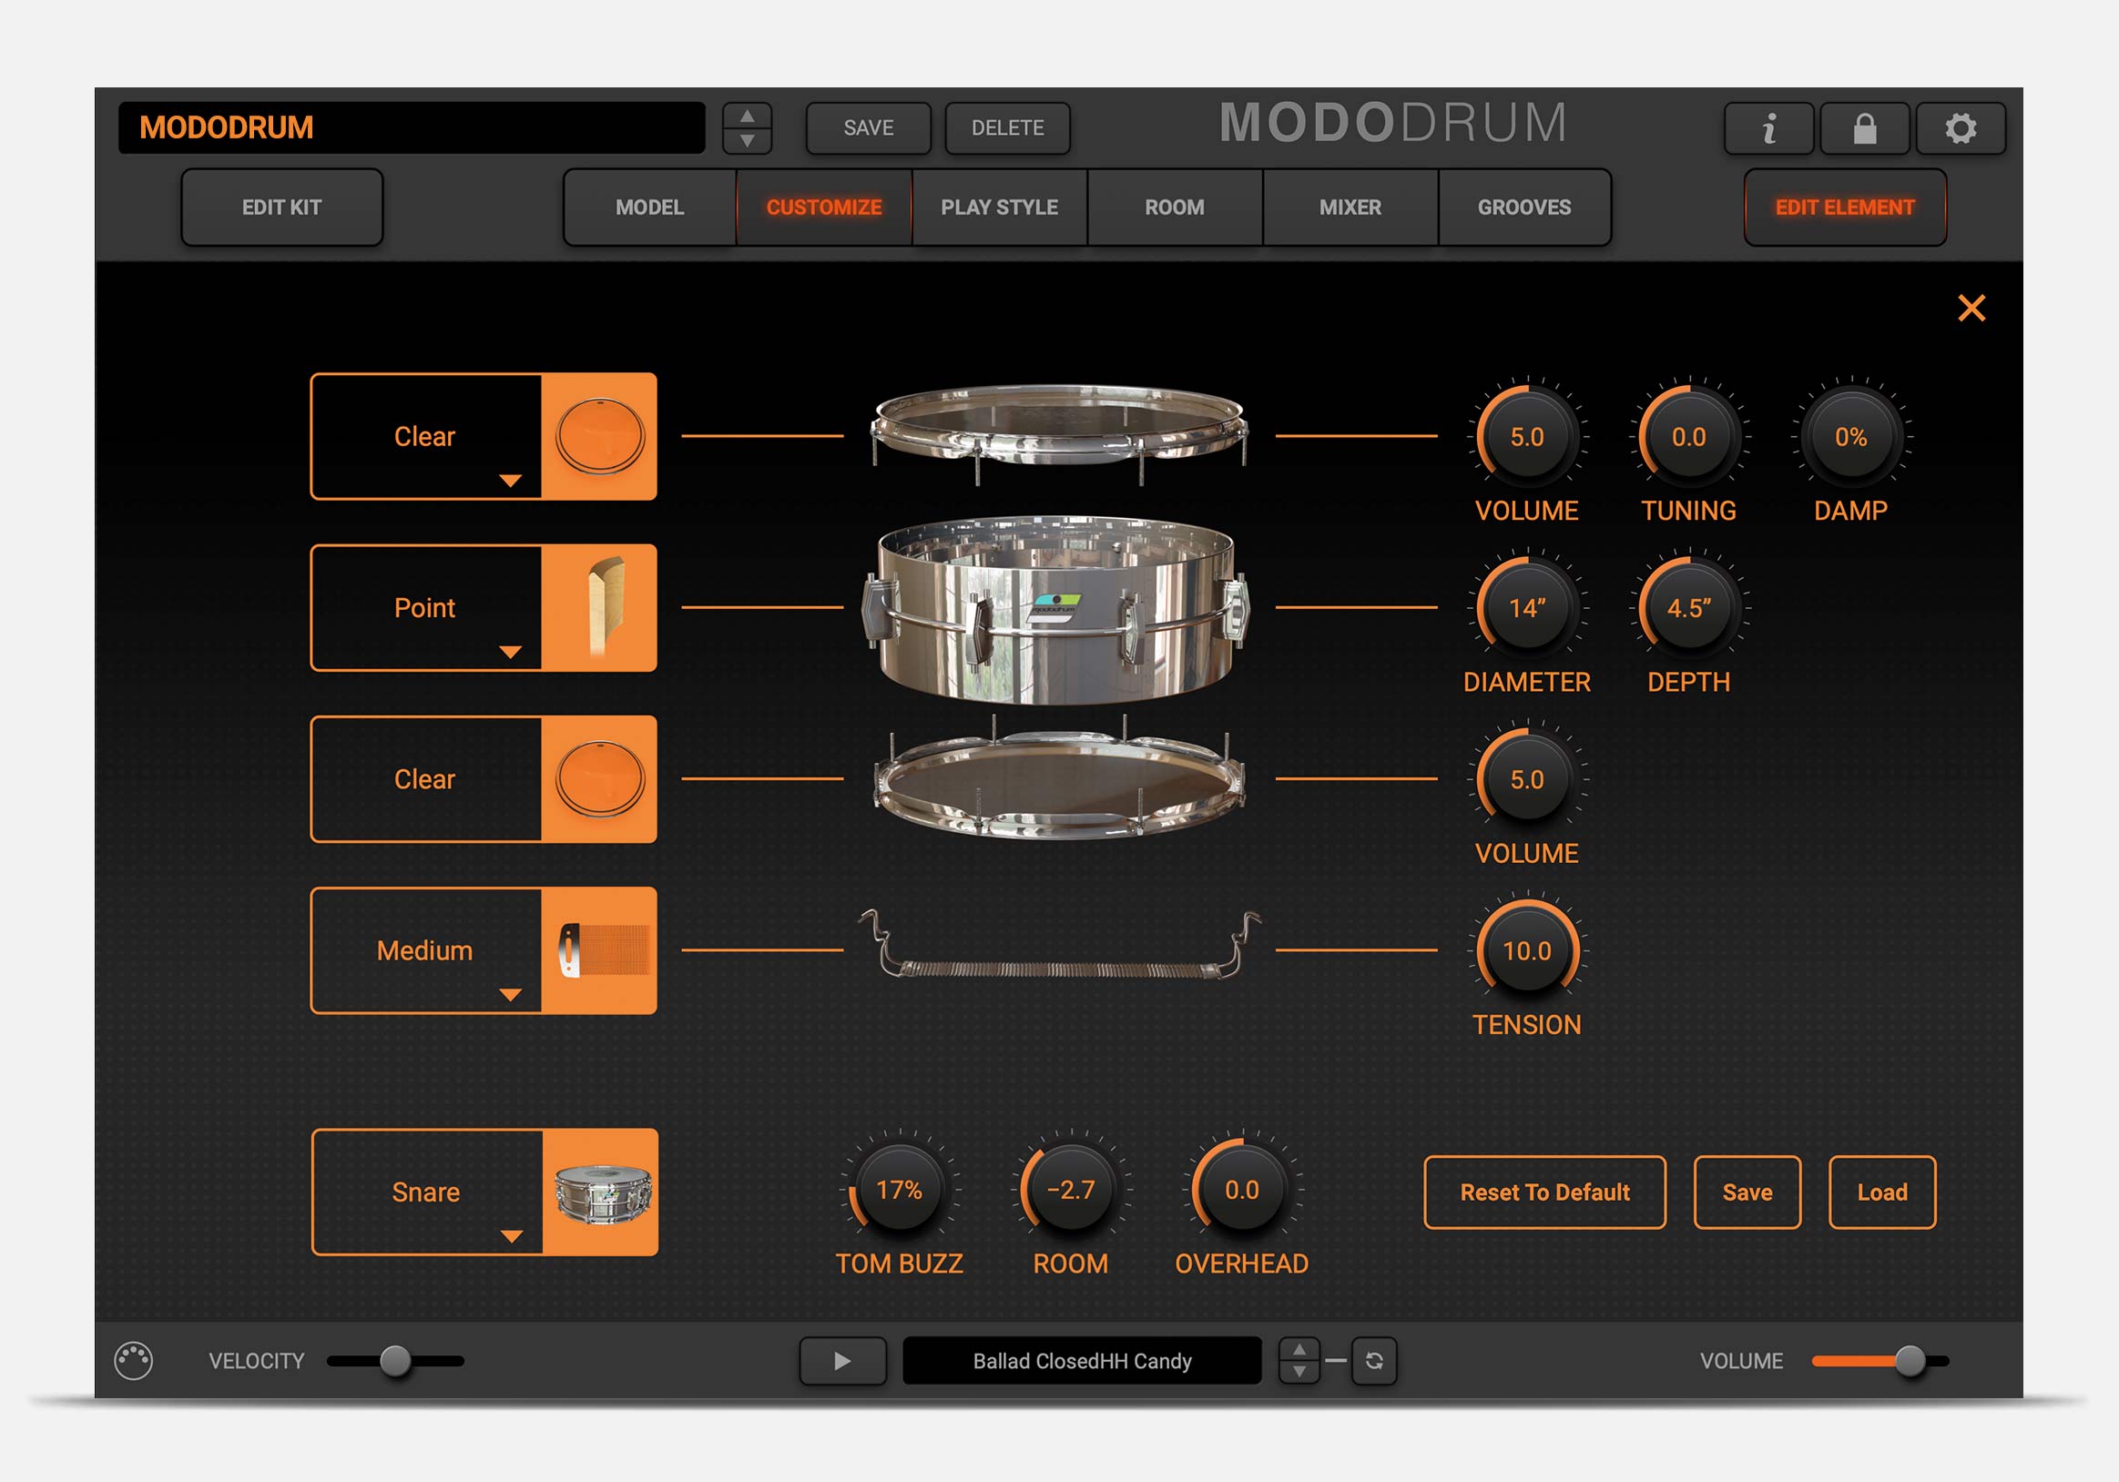Open the Medium snare wire dropdown
Screen dimensions: 2119x1482
[x=425, y=951]
